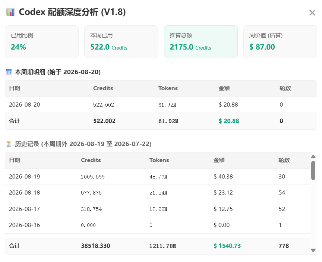
Task: Click the date cell 2026-08-20
Action: 25,105
